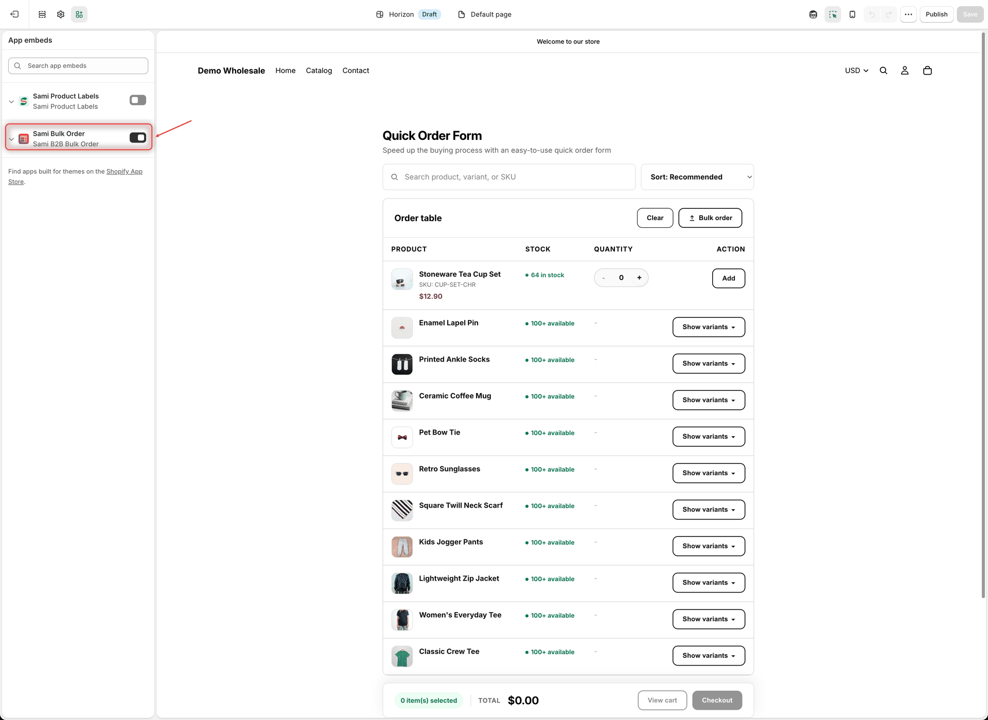Open the Contact navigation link
The width and height of the screenshot is (988, 720).
pos(356,70)
